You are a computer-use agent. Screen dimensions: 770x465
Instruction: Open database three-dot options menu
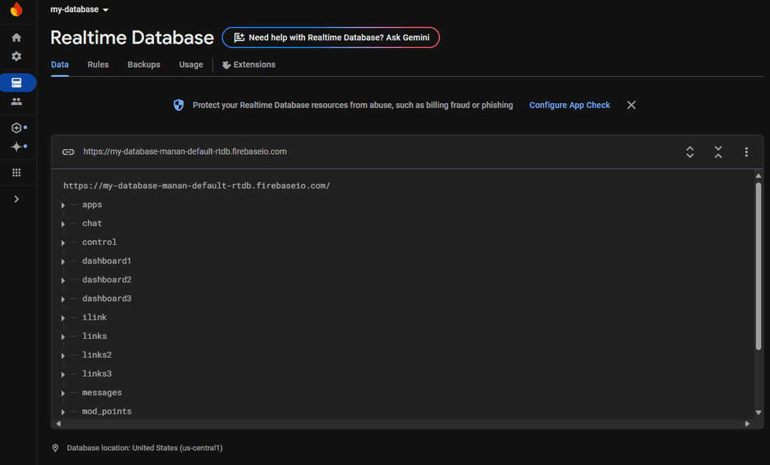tap(746, 152)
